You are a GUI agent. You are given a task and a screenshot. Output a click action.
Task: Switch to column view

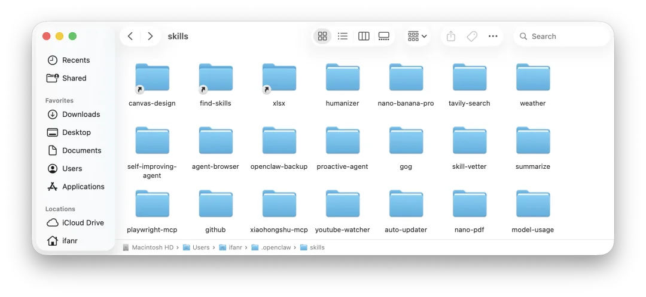[364, 36]
